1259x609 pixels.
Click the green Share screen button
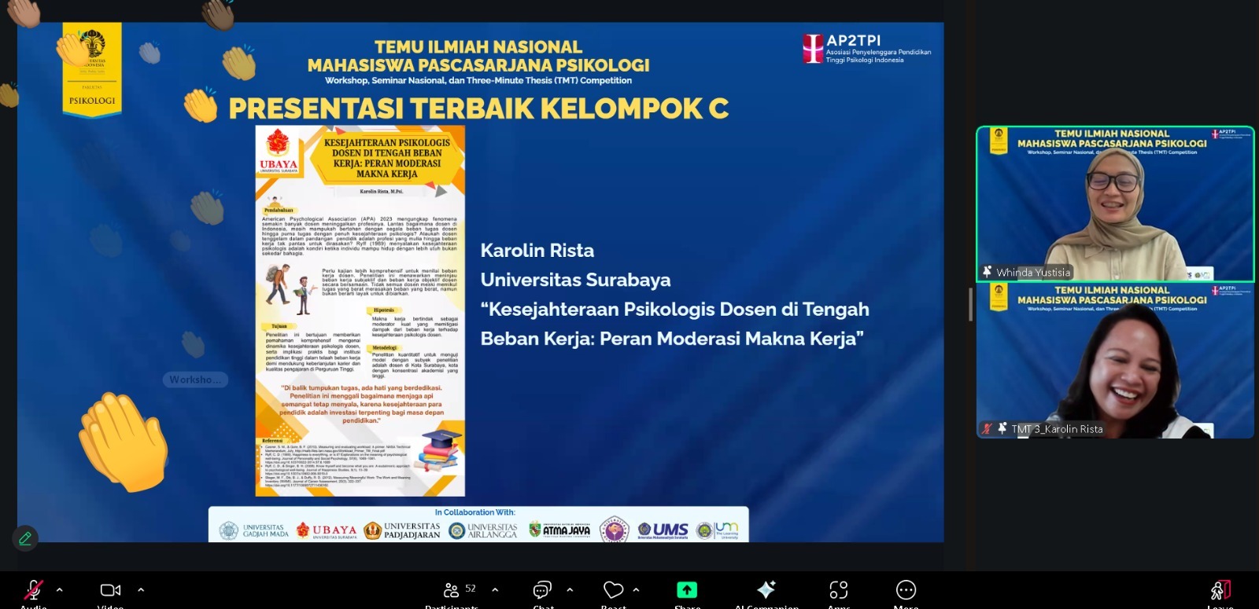point(687,590)
